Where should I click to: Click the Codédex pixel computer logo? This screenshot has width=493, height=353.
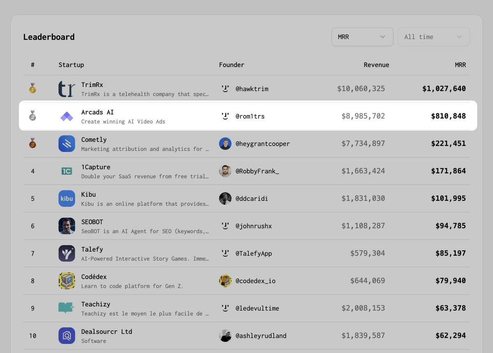67,281
